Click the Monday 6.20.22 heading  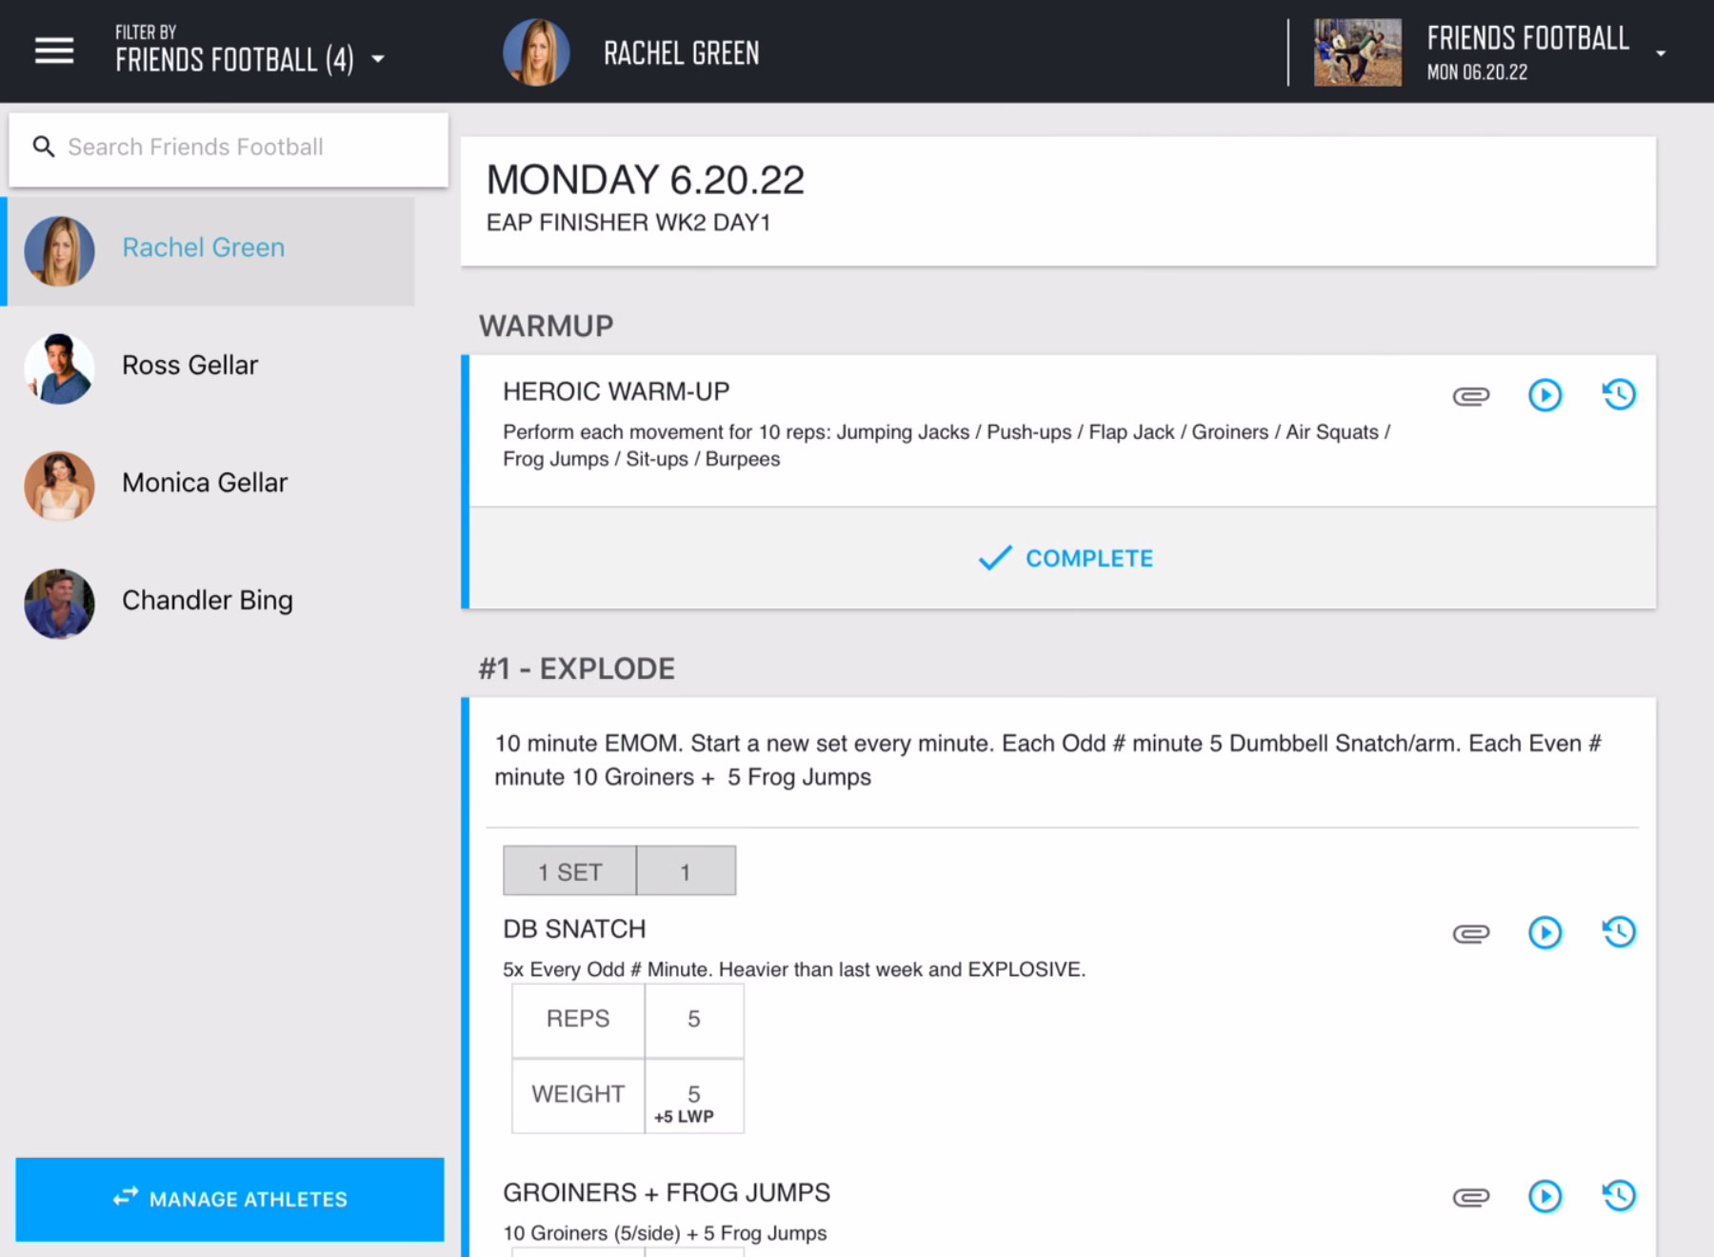click(x=646, y=180)
